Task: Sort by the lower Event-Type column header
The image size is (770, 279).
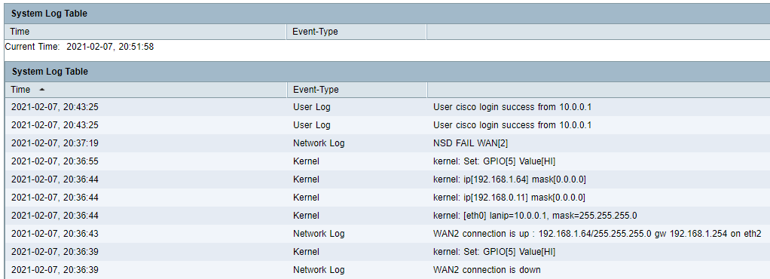Action: (316, 90)
